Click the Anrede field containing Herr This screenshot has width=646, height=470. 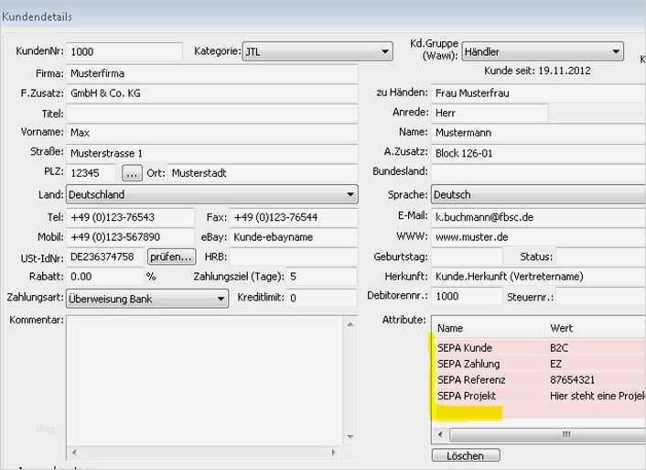pyautogui.click(x=490, y=113)
